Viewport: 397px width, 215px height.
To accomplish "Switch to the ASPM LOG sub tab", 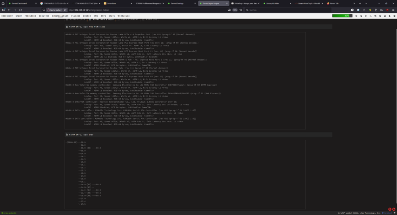I will click(150, 19).
